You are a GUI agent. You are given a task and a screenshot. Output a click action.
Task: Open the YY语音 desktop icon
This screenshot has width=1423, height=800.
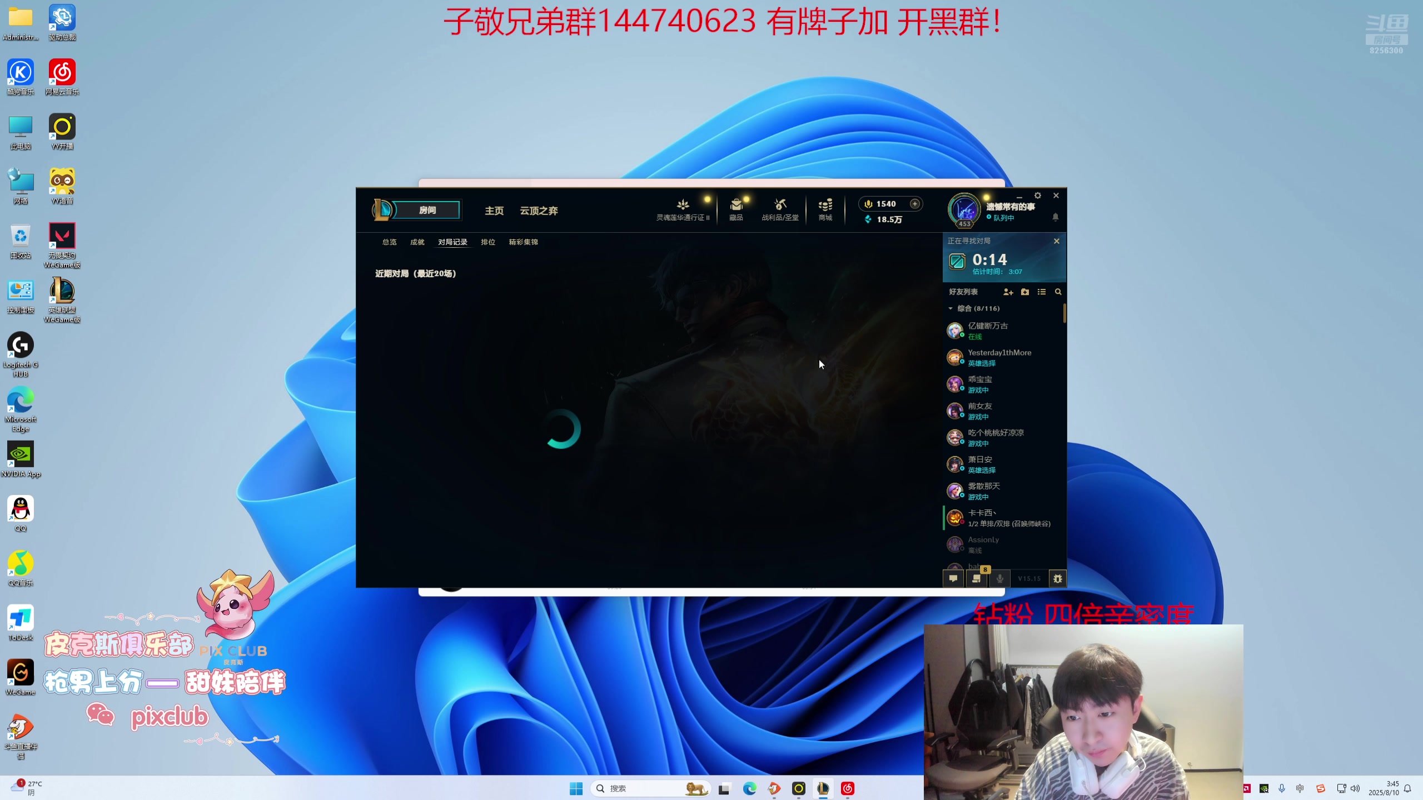(62, 186)
